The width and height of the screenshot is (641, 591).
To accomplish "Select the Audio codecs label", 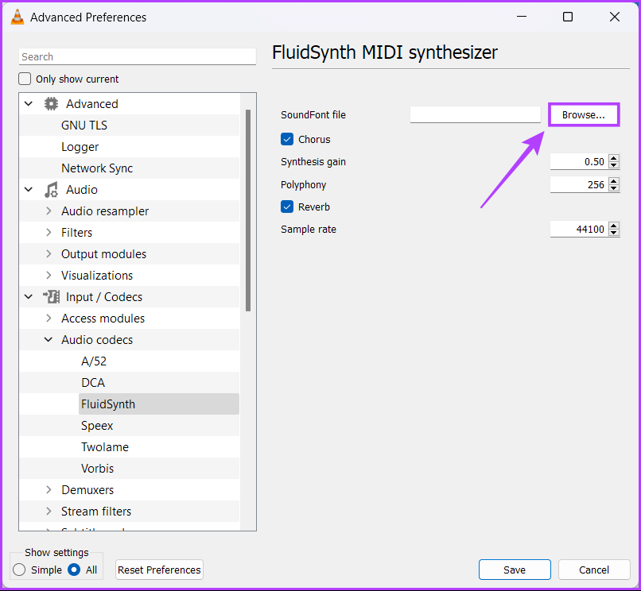I will [97, 340].
